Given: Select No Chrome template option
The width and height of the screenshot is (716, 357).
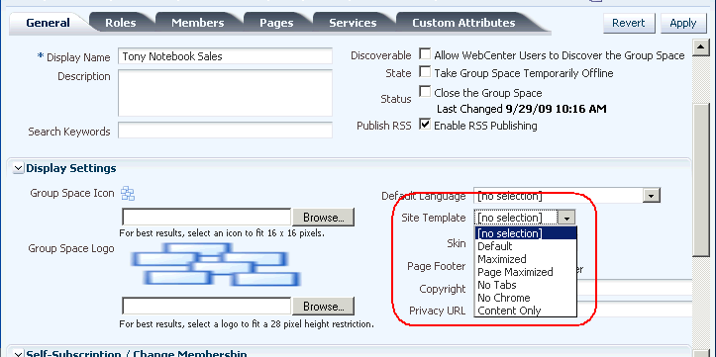Looking at the screenshot, I should [526, 298].
